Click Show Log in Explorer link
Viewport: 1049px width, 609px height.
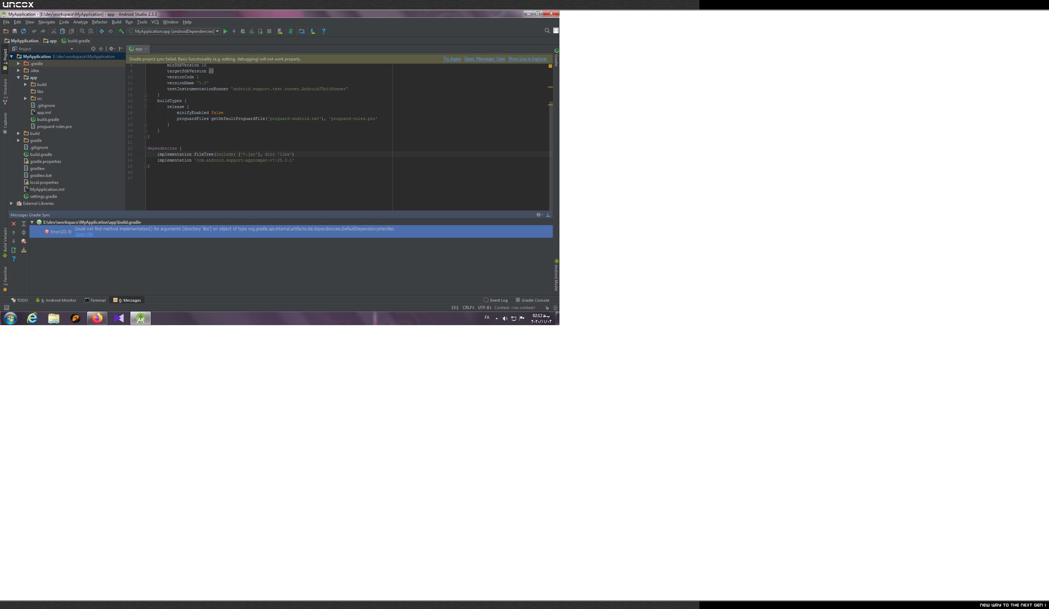tap(527, 59)
